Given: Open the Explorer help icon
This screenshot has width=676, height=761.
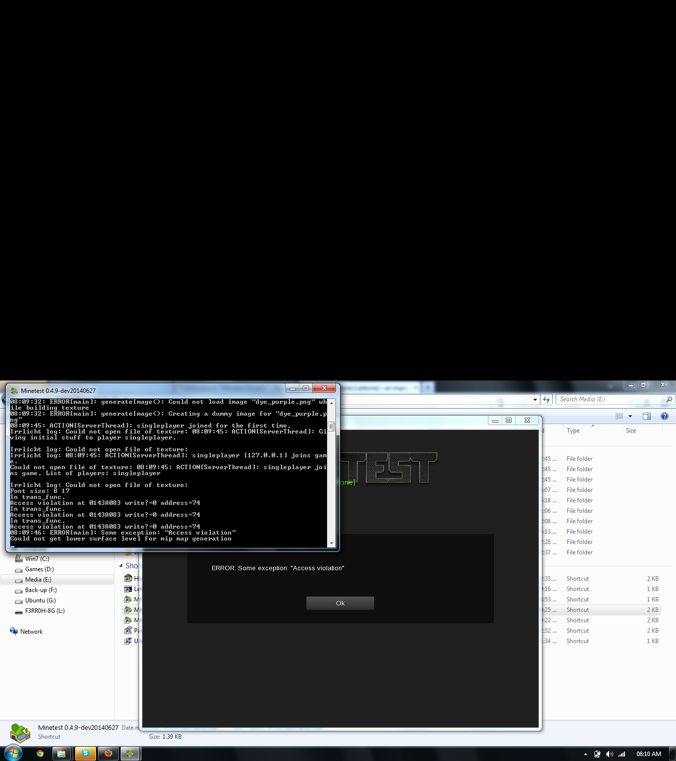Looking at the screenshot, I should [x=664, y=416].
